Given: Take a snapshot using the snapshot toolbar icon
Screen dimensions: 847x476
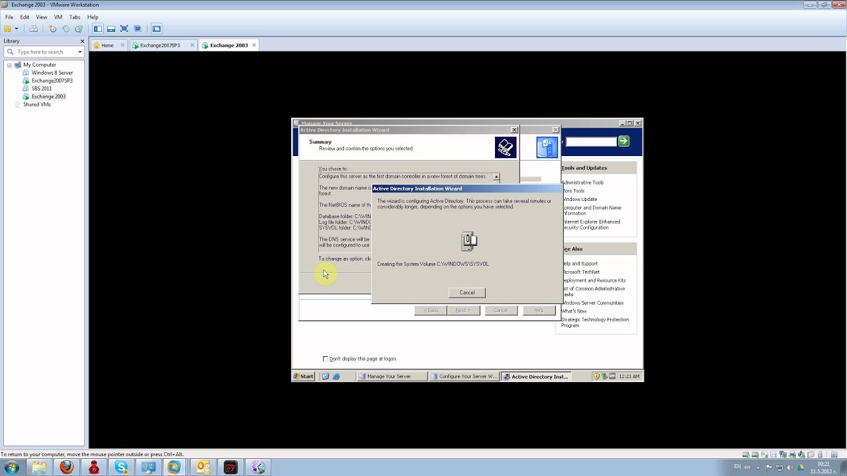Looking at the screenshot, I should click(52, 28).
